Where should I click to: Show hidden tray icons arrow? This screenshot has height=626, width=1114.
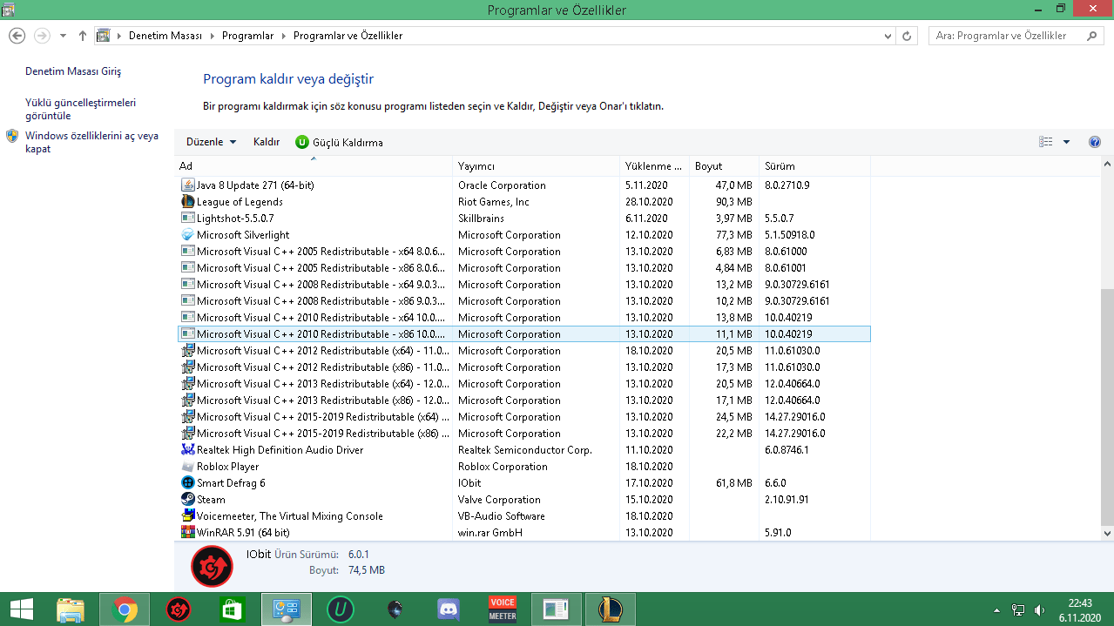pyautogui.click(x=996, y=610)
